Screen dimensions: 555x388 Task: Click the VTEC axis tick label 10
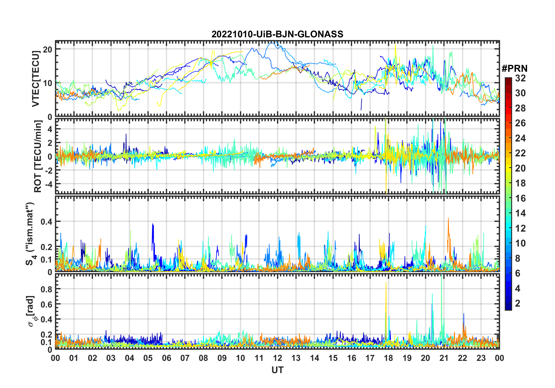(x=48, y=83)
